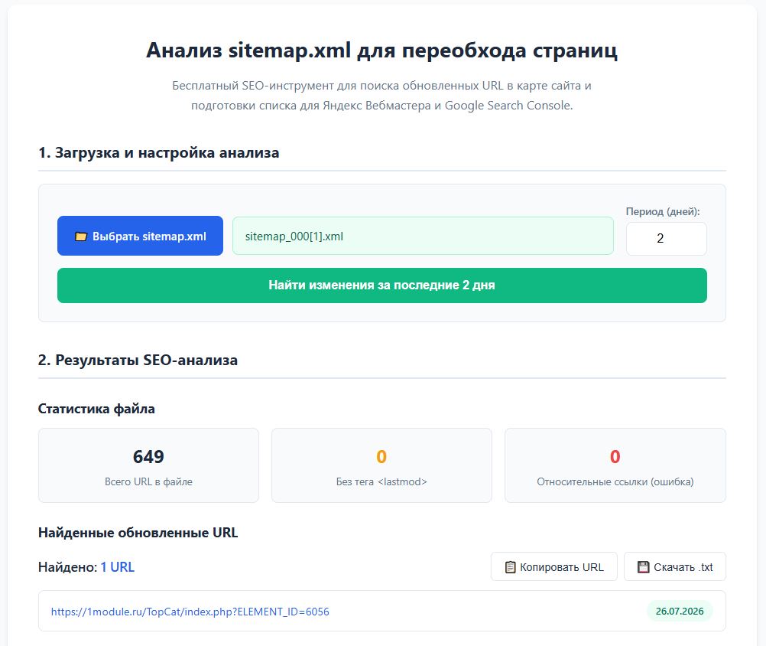The height and width of the screenshot is (646, 766).
Task: Click the Найденные обновленные URL heading
Action: pyautogui.click(x=138, y=533)
